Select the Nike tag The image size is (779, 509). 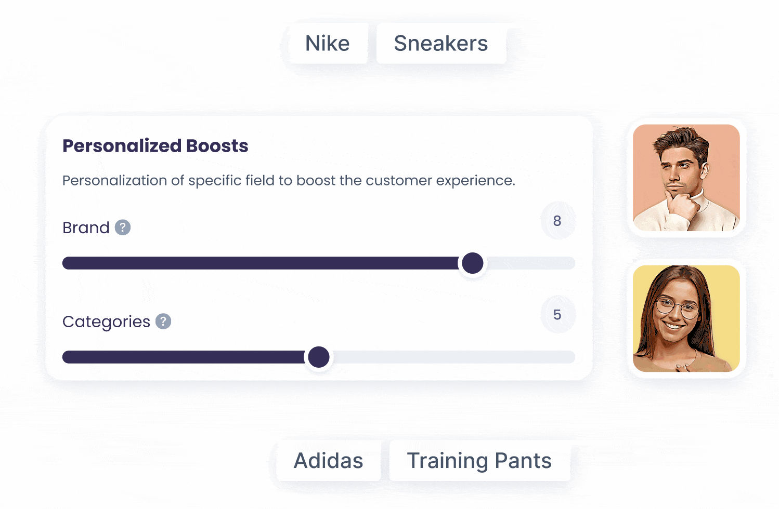[x=328, y=44]
